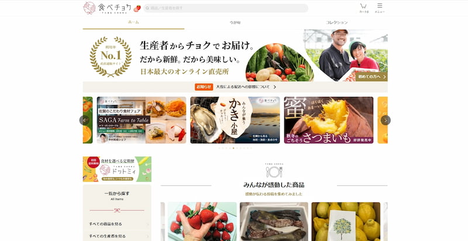Click the 初めての方へ button
This screenshot has height=241, width=468.
(371, 76)
